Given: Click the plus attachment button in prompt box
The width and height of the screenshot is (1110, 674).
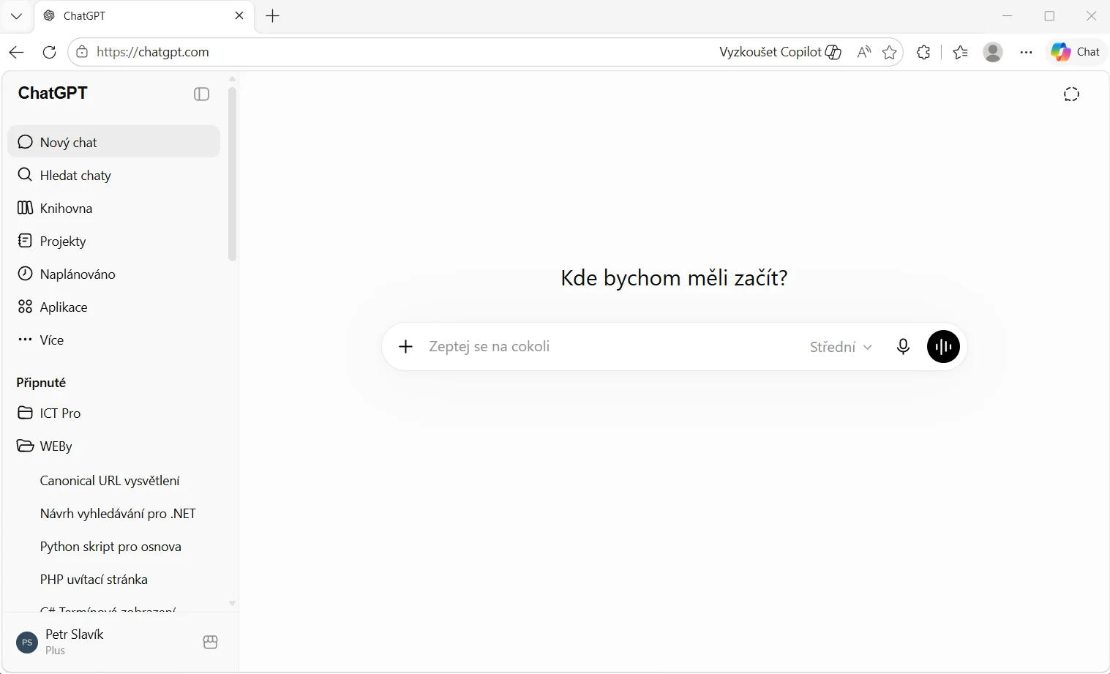Looking at the screenshot, I should coord(405,347).
